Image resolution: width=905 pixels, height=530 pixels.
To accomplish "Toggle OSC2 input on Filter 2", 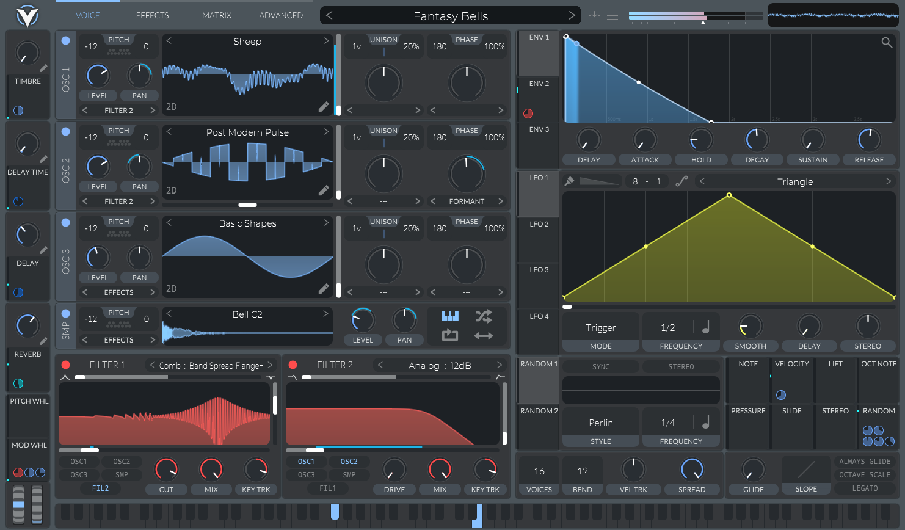I will (x=349, y=462).
